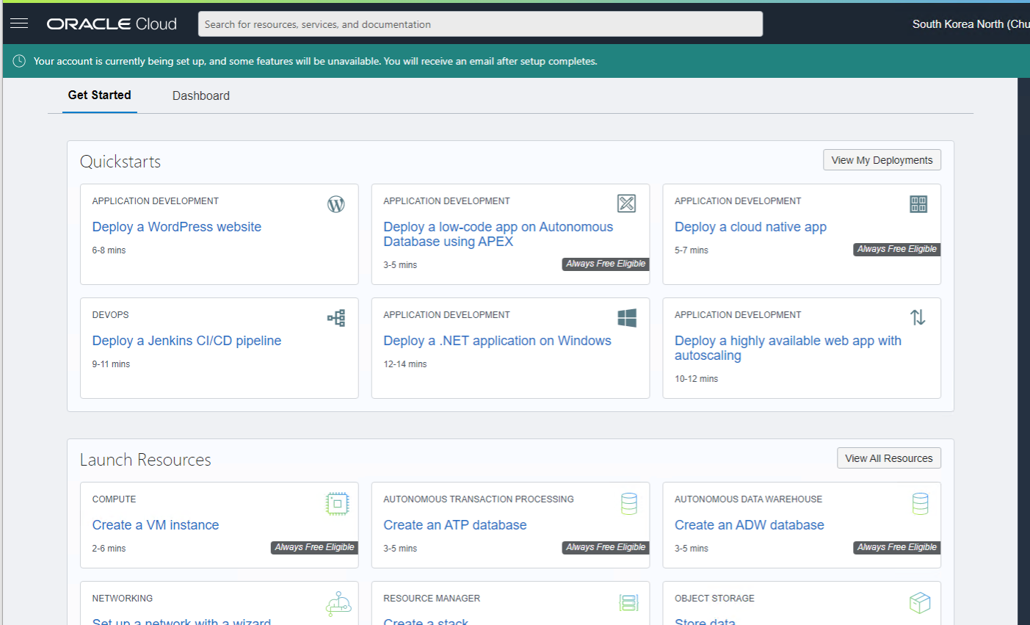1030x625 pixels.
Task: Click the clock icon in setup banner
Action: coord(20,61)
